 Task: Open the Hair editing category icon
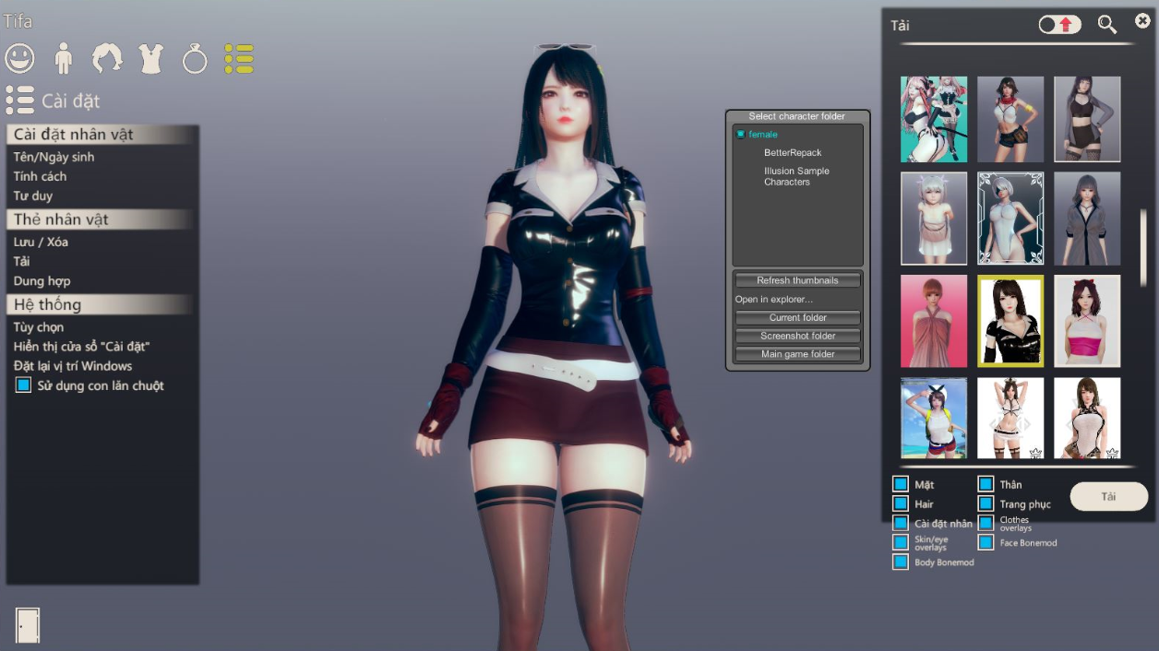(x=107, y=58)
